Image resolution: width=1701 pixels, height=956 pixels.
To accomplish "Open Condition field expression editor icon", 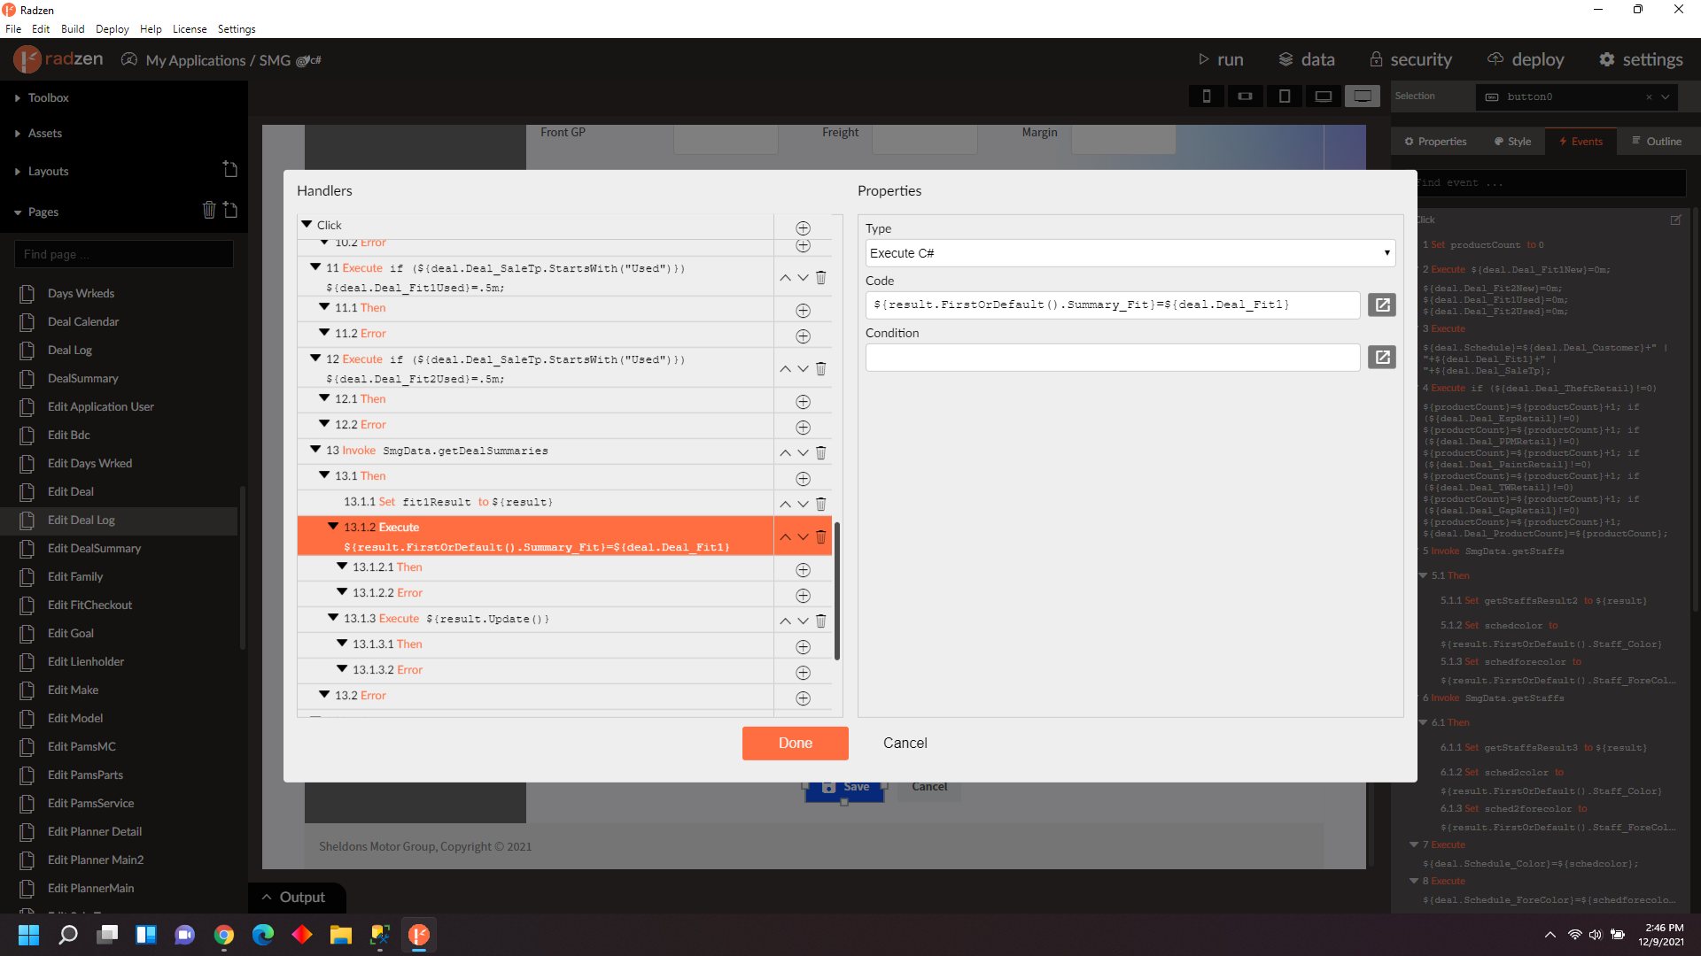I will click(x=1381, y=358).
